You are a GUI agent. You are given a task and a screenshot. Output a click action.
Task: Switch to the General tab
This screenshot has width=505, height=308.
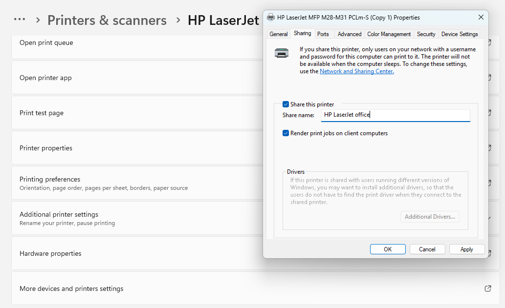tap(279, 34)
